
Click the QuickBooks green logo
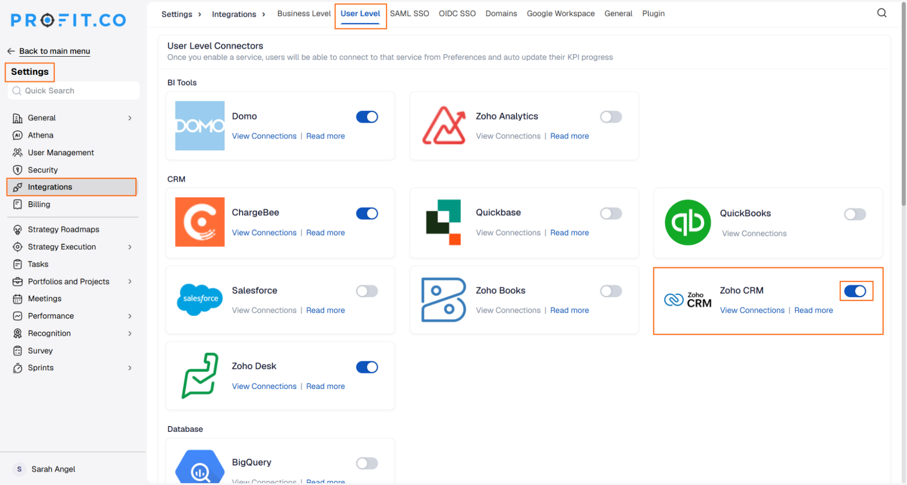click(687, 222)
